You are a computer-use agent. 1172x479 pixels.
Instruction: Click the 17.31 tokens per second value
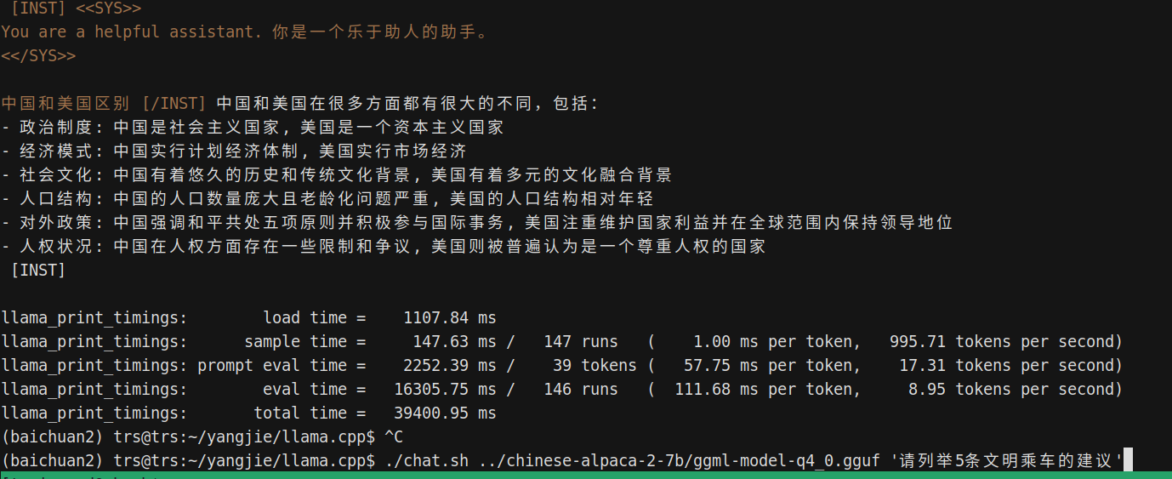[1011, 365]
